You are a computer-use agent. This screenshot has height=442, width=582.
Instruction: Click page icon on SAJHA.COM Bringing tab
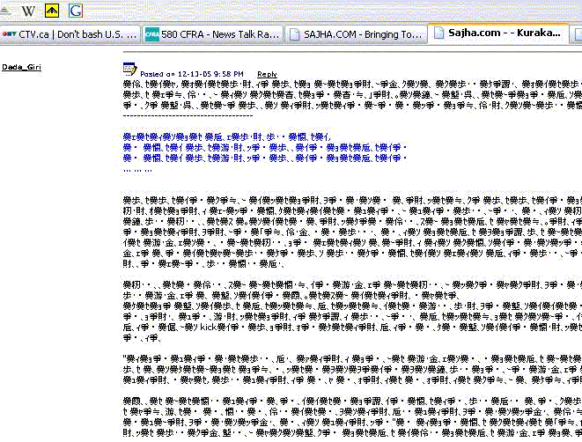pyautogui.click(x=296, y=34)
